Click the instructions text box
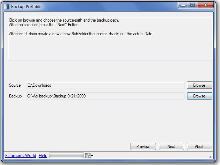Image resolution: width=220 pixels, height=165 pixels. 110,38
